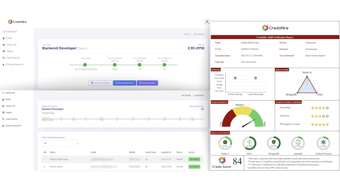Click Change Password lock icon in Applicants sidebar
Screen dimensions: 340x191
(x=3, y=126)
